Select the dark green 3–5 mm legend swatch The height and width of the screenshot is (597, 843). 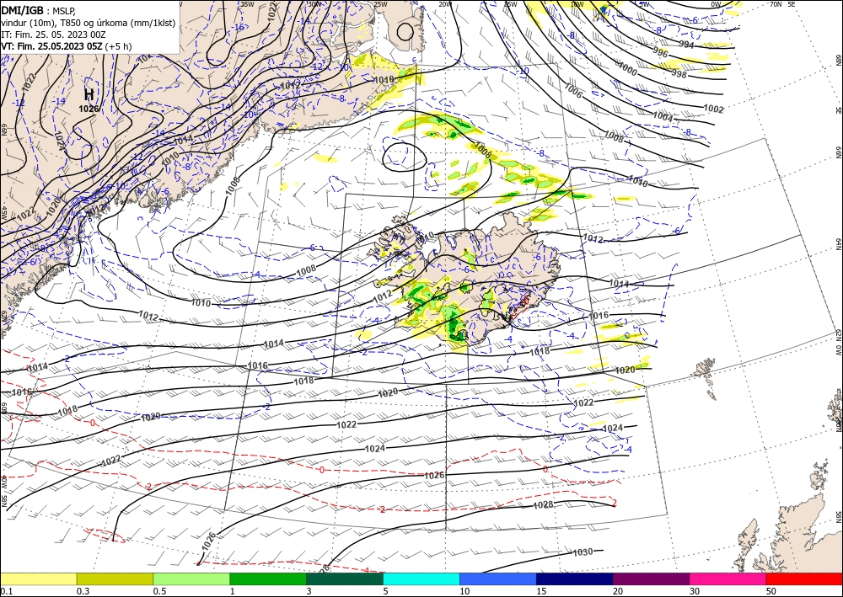point(345,578)
